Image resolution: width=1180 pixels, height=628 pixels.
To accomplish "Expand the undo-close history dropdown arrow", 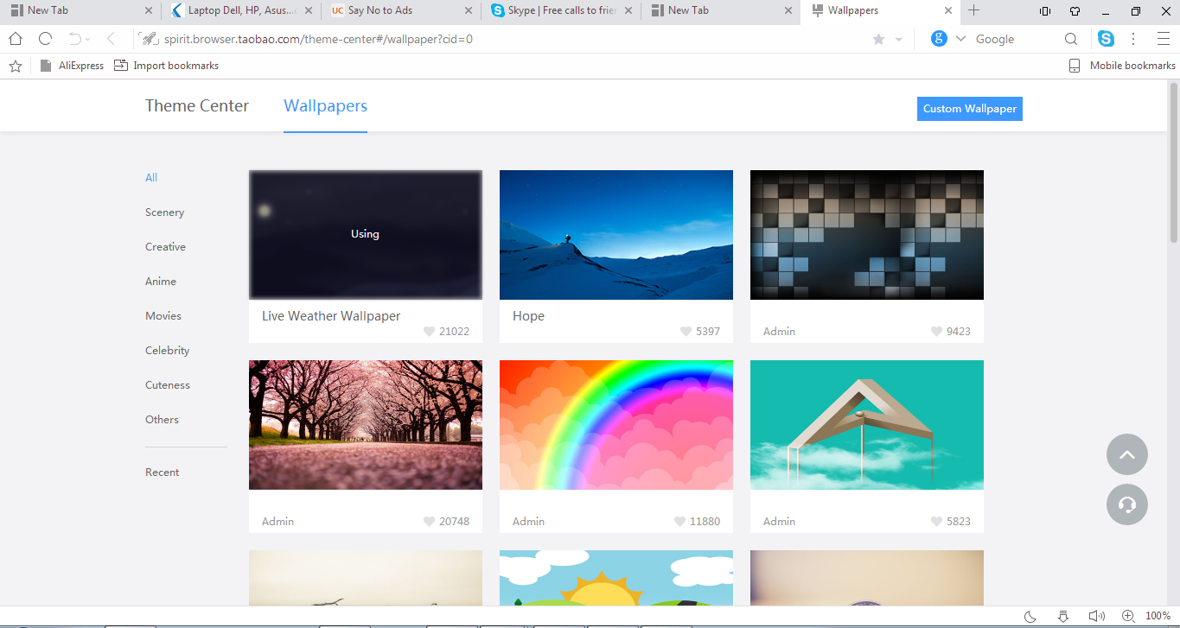I will [x=87, y=40].
